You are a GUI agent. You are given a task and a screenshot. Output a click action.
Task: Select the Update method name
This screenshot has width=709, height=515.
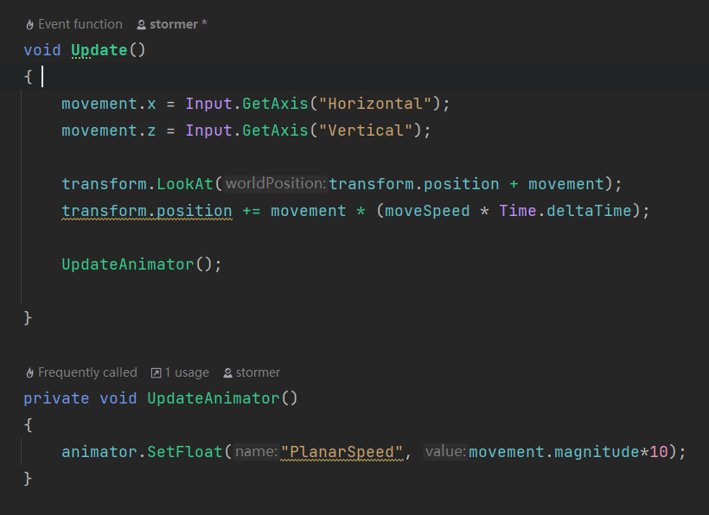(98, 50)
